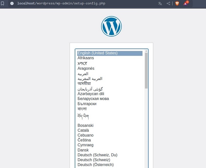The width and height of the screenshot is (206, 168).
Task: Select South Azerbaijani گؤنئی آذربایجان option
Action: [110, 89]
